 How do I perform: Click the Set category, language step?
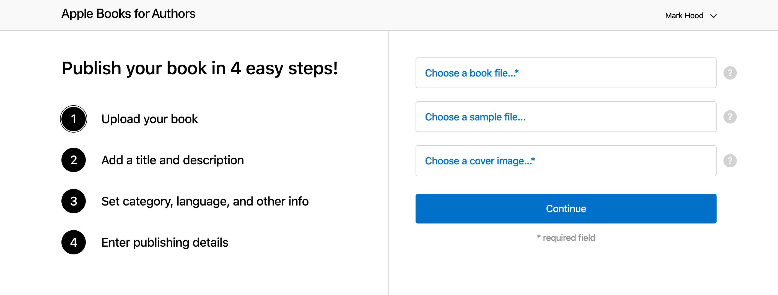(205, 201)
